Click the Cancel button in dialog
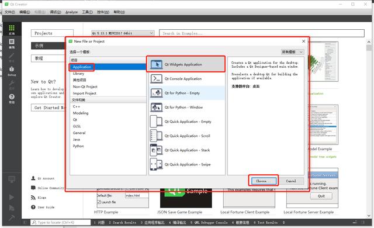Viewport: 374px width, 228px height. [x=291, y=181]
